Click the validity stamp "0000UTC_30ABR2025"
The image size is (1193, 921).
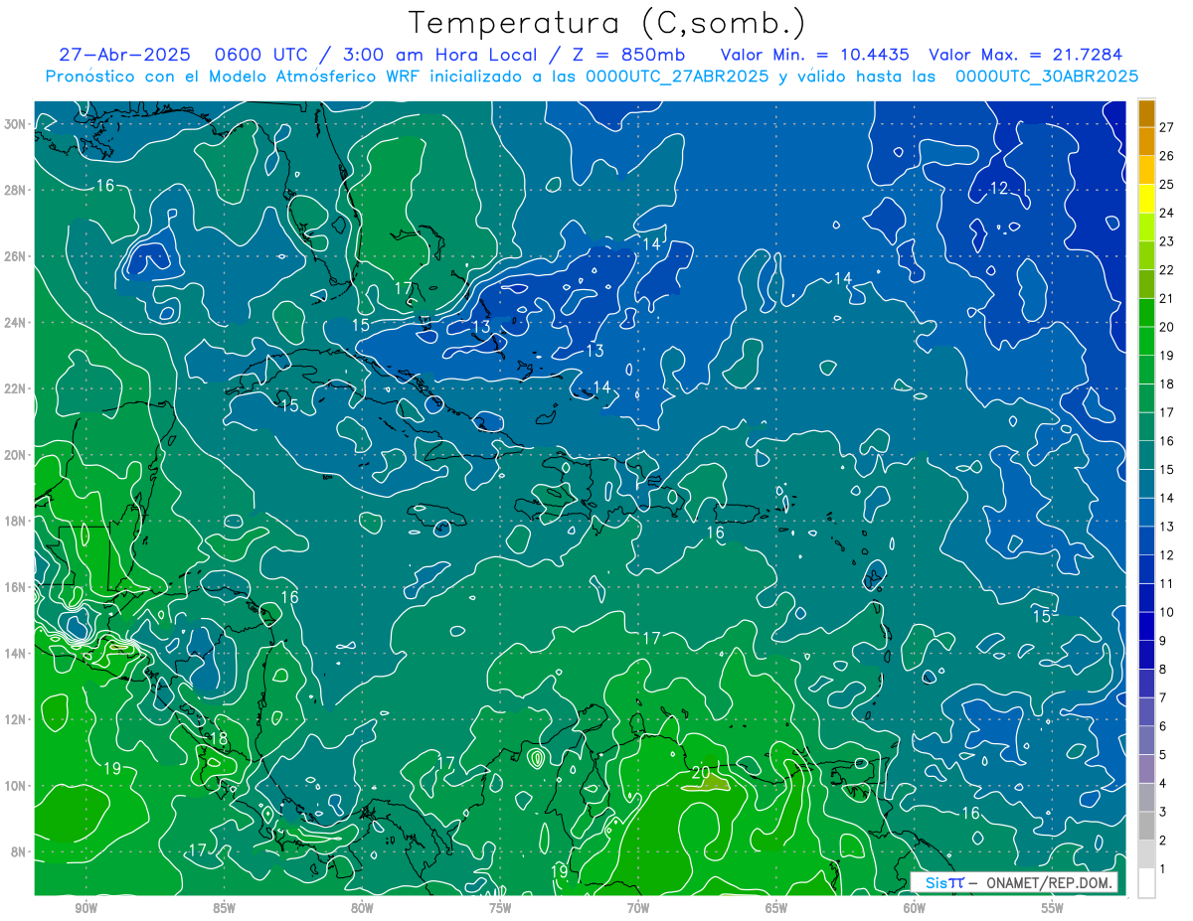[1047, 76]
